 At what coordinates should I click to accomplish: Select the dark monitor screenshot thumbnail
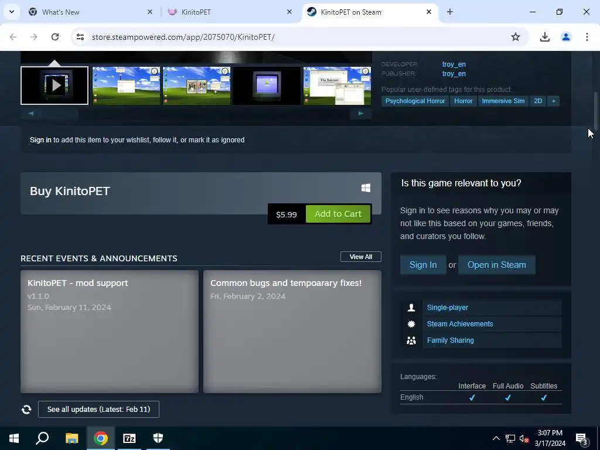point(267,86)
